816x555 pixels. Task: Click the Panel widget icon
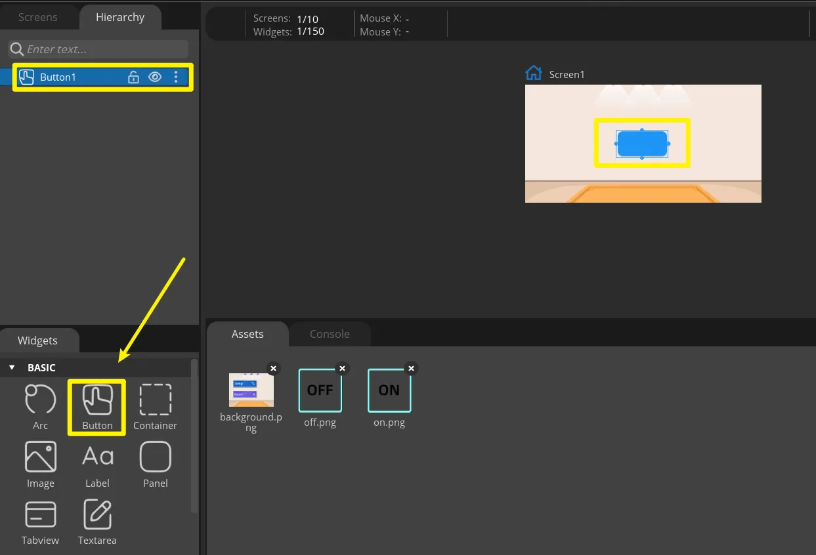155,457
